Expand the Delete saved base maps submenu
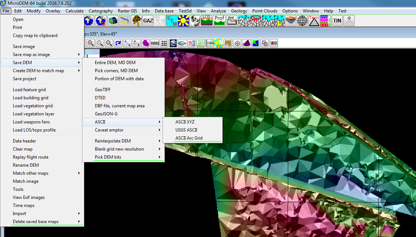The width and height of the screenshot is (416, 237). (x=42, y=222)
